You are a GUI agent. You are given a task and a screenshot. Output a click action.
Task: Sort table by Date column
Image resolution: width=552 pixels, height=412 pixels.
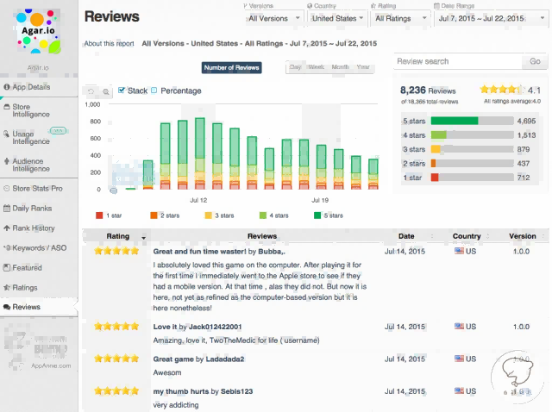(x=406, y=236)
